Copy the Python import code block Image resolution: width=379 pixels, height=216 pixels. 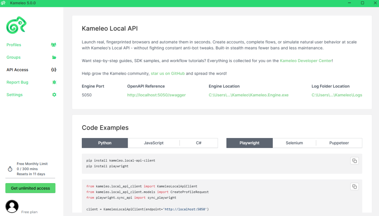click(354, 186)
